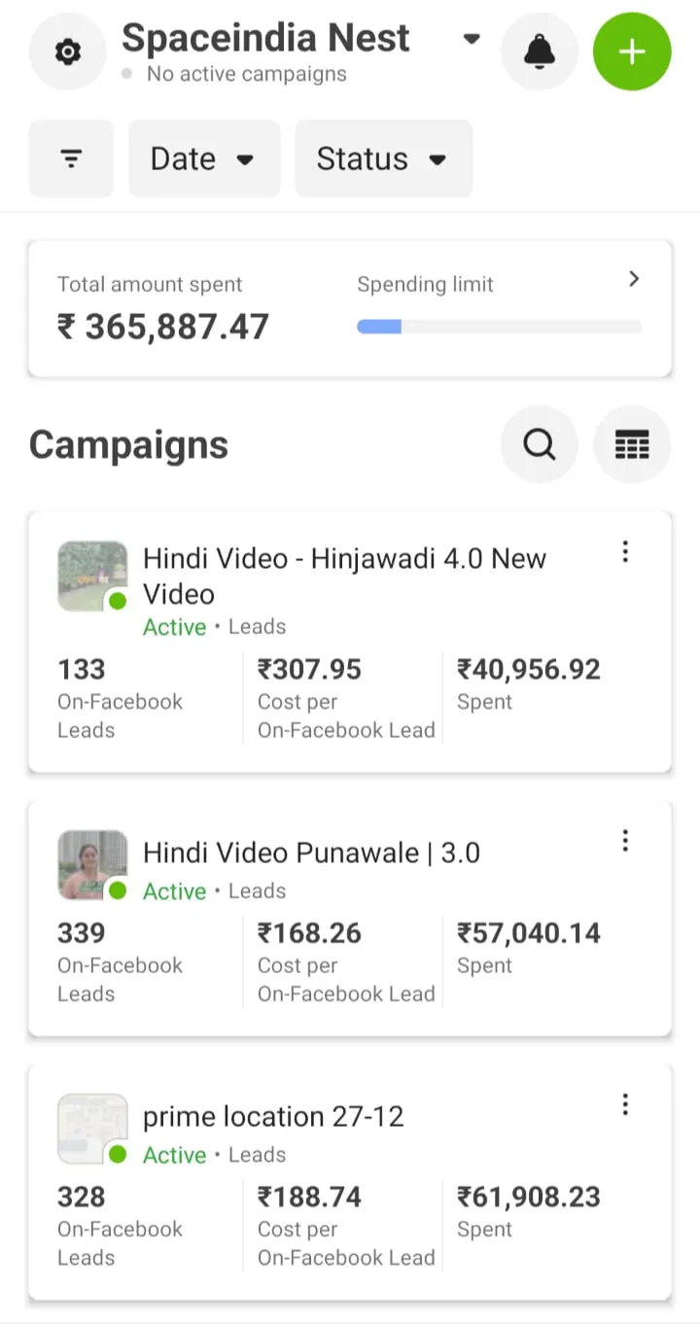Expand the Status filter dropdown
Screen dimensions: 700x1325
click(x=383, y=158)
